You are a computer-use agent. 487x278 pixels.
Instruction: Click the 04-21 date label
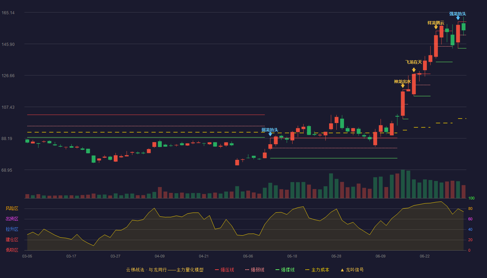(x=204, y=256)
